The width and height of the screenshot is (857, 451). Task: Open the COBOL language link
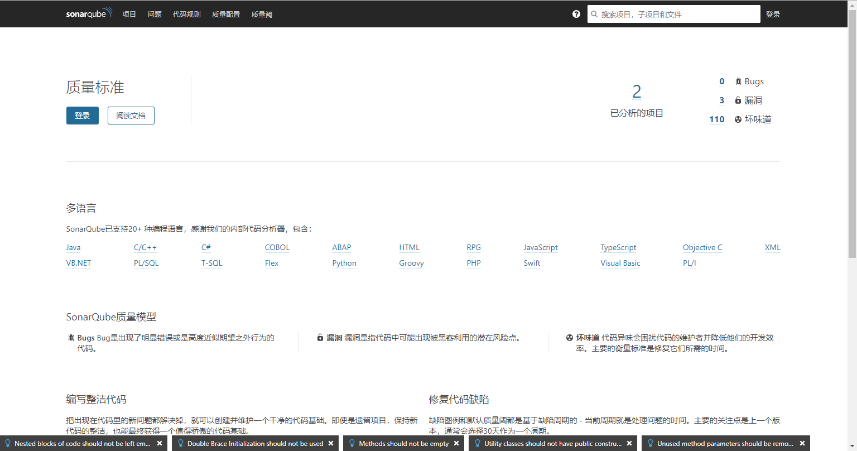tap(277, 247)
